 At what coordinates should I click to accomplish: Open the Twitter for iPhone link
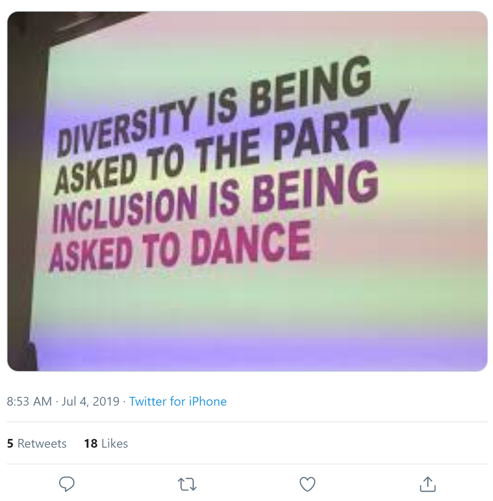(x=178, y=401)
